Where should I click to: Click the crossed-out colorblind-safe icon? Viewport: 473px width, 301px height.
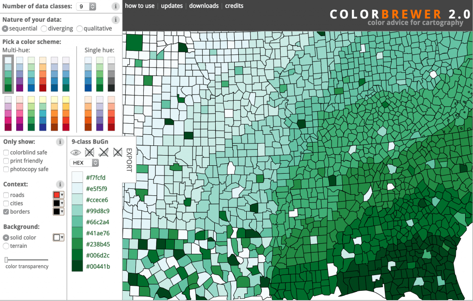tap(90, 151)
